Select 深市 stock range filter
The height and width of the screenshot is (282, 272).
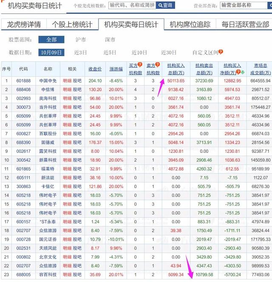pyautogui.click(x=110, y=40)
